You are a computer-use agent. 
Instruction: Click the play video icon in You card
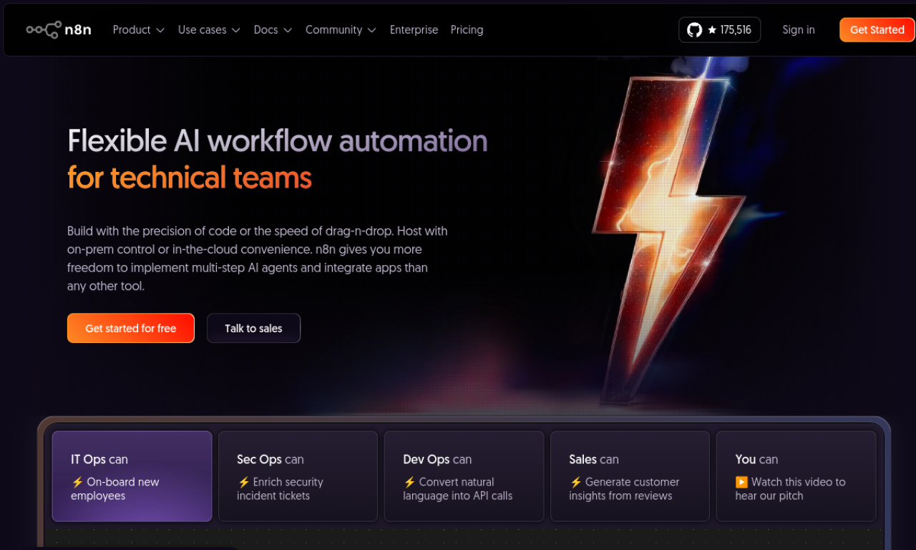[x=741, y=483]
